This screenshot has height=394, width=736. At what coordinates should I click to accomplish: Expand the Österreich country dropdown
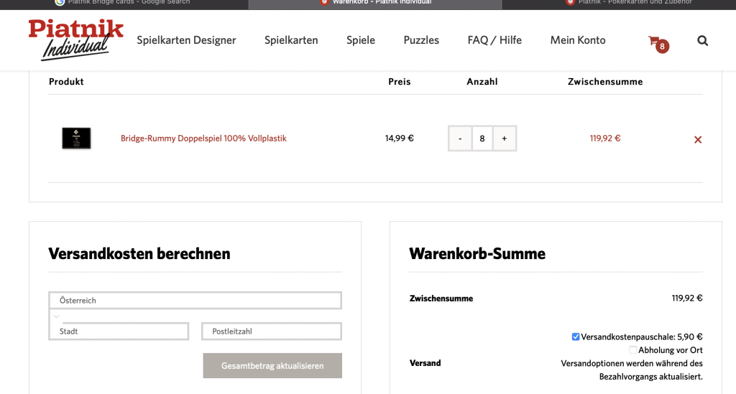pos(195,300)
